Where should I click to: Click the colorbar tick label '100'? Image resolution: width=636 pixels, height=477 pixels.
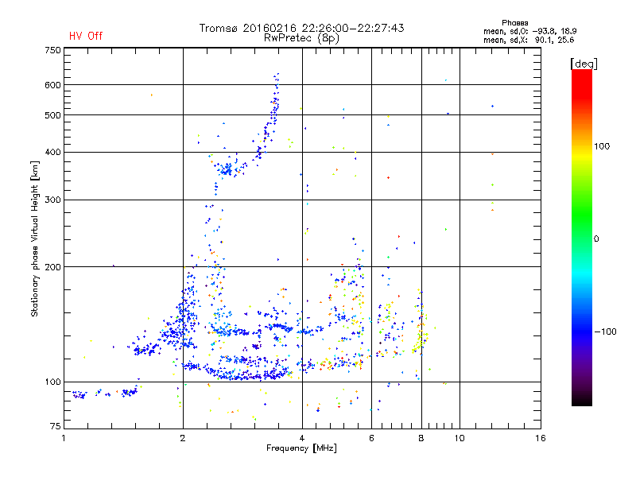(x=602, y=146)
